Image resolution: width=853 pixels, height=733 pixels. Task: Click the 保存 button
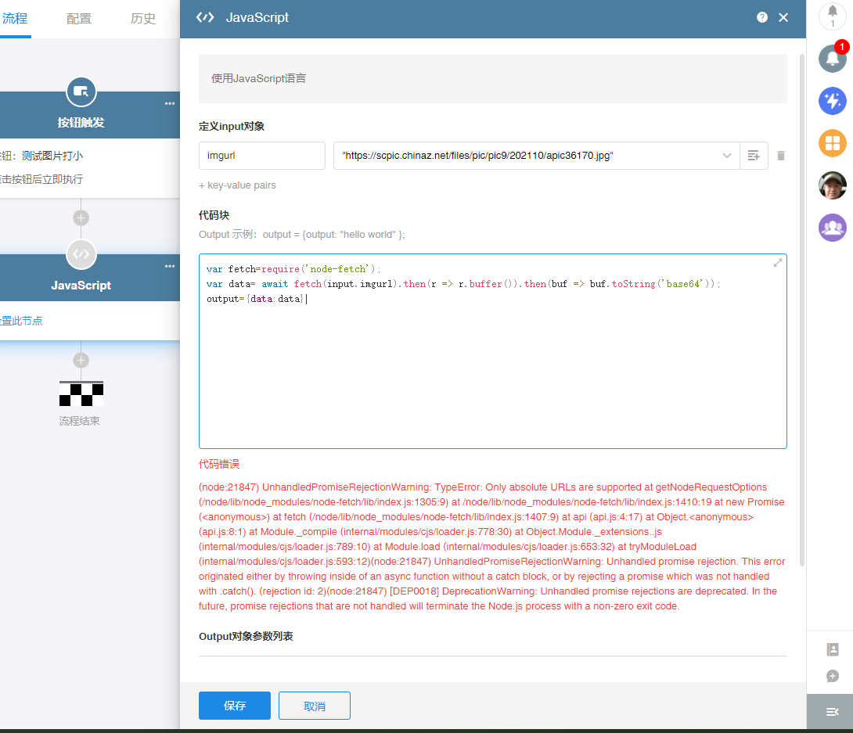click(x=235, y=706)
